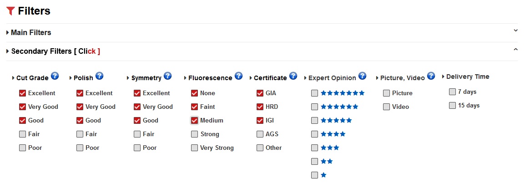Uncheck the Medium fluorescence checkbox
525x194 pixels.
[x=195, y=121]
